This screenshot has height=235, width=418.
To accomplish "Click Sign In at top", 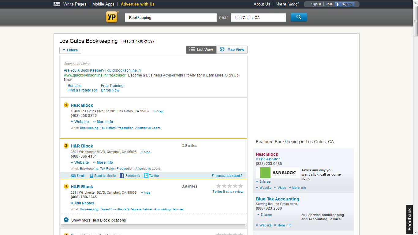I will [316, 4].
